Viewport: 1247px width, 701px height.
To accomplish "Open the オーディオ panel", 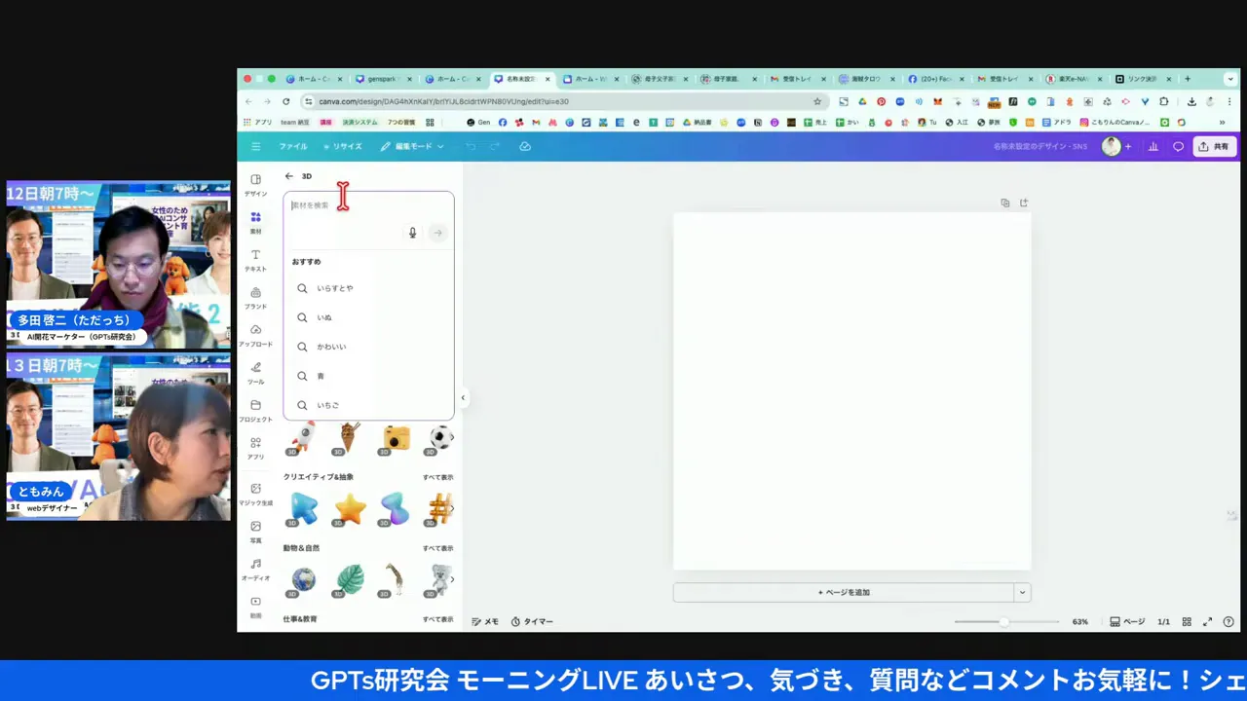I will click(255, 569).
